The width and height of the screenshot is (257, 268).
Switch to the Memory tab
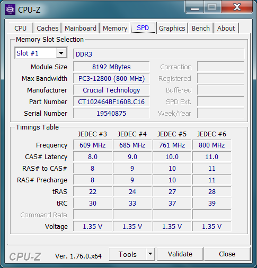115,28
